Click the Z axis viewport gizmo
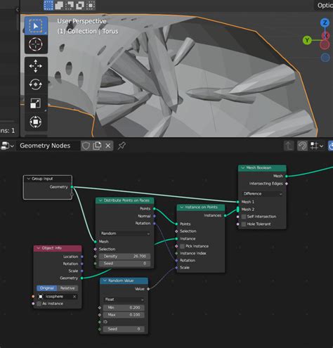The image size is (333, 348). click(x=325, y=22)
